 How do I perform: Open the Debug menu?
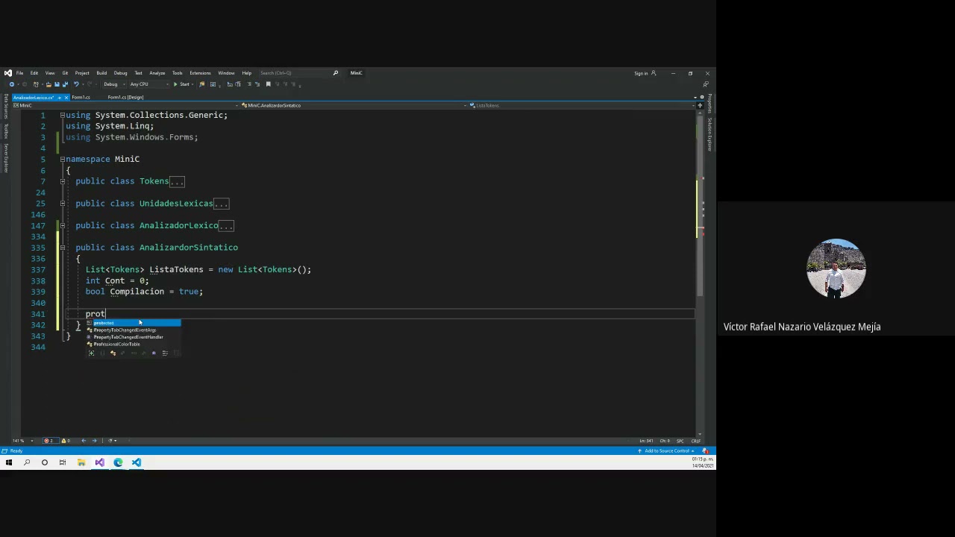pos(120,73)
